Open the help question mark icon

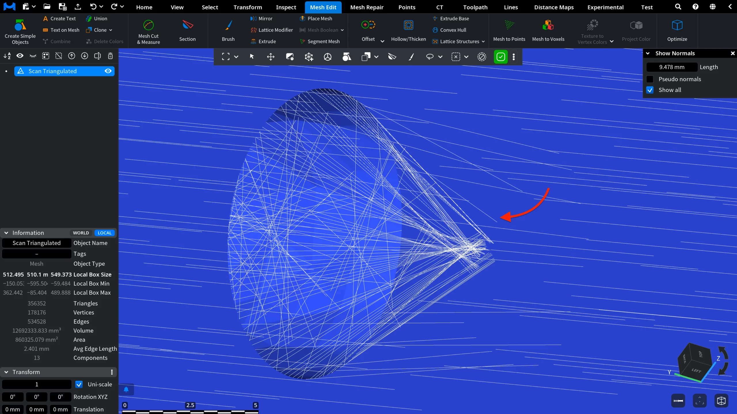click(695, 7)
